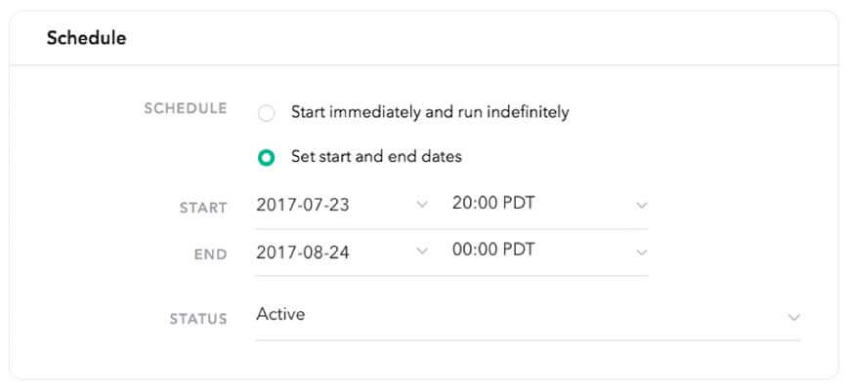Click the 'Schedule' panel heading
Image resolution: width=850 pixels, height=390 pixels.
coord(86,39)
